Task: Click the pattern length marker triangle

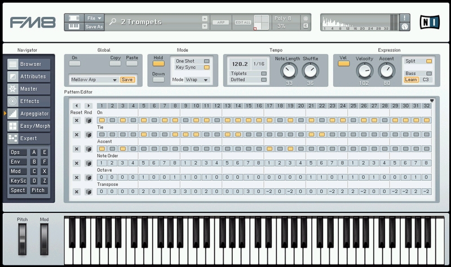Action: tap(432, 101)
